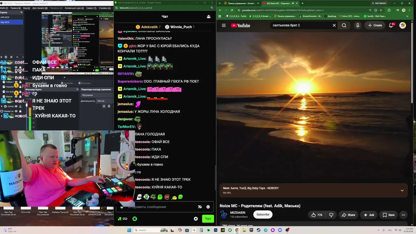Run the YouTube search with the magnifier button

click(x=344, y=25)
